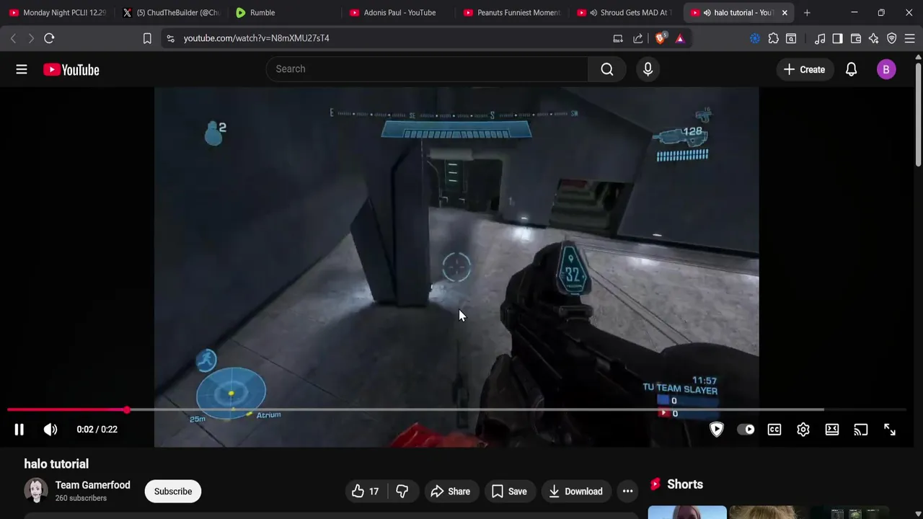The image size is (923, 519).
Task: Open more actions three-dot menu
Action: [x=628, y=492]
